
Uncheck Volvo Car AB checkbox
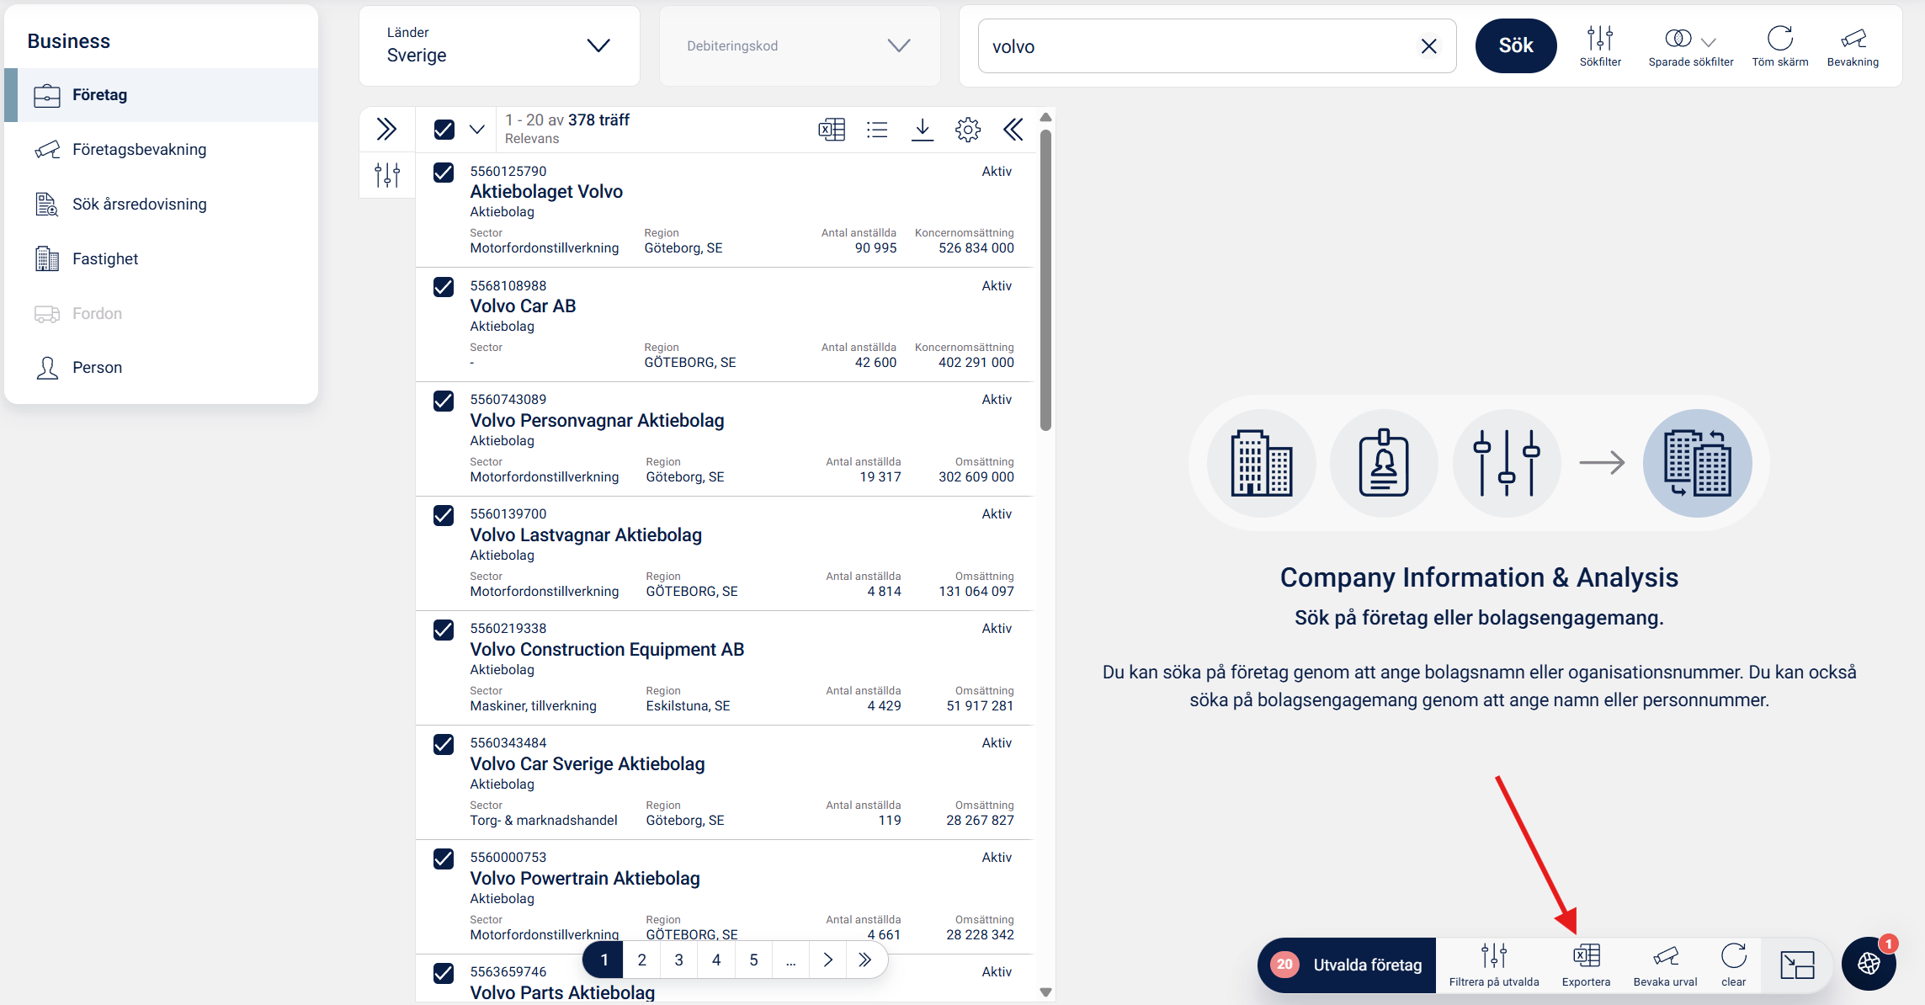pyautogui.click(x=444, y=287)
